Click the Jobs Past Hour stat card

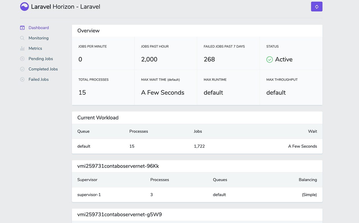click(x=165, y=53)
